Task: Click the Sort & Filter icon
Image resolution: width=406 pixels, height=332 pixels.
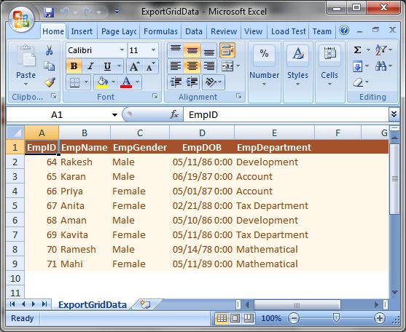Action: [380, 50]
